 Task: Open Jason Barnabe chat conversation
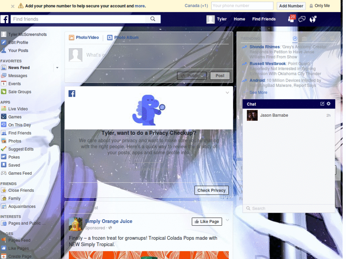[289, 115]
